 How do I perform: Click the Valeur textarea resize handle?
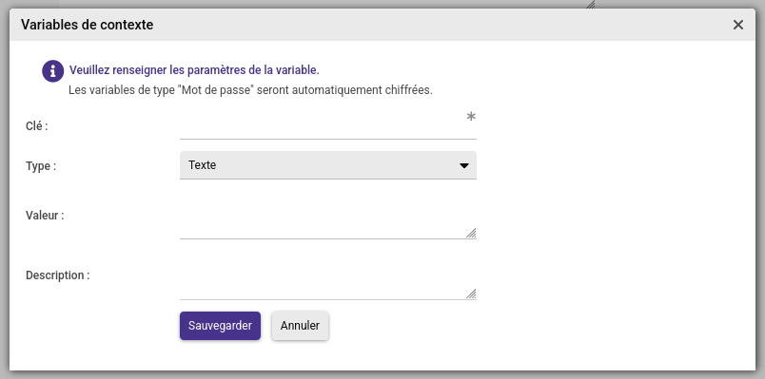coord(471,234)
